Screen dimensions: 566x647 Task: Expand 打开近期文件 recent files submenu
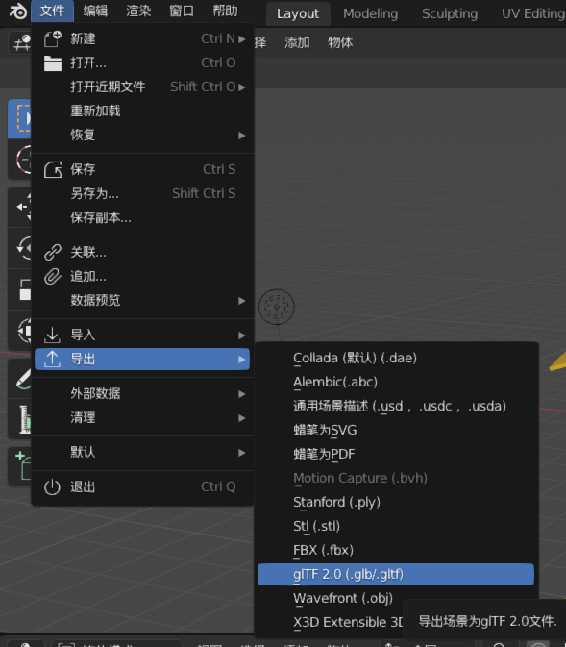coord(143,87)
